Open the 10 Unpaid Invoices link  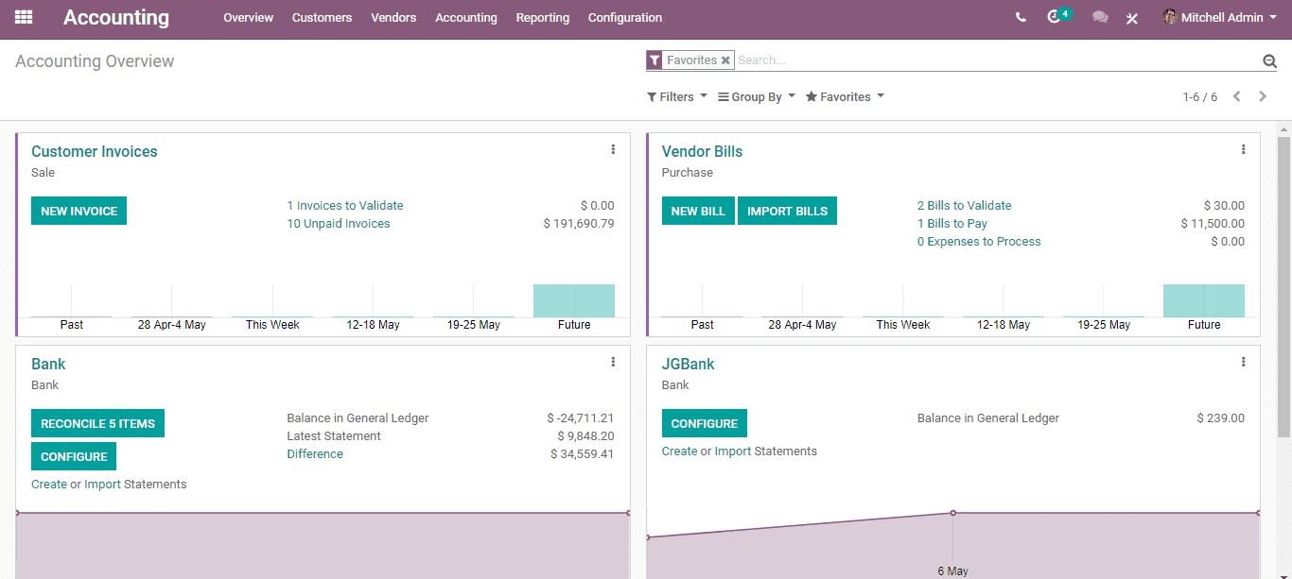coord(339,224)
